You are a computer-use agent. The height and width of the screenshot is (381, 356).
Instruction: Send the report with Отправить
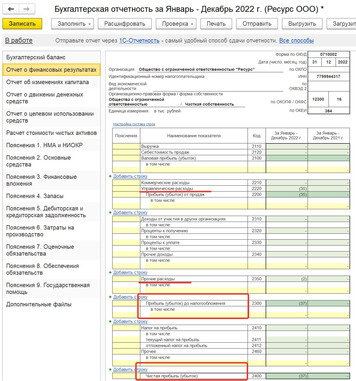[x=257, y=24]
